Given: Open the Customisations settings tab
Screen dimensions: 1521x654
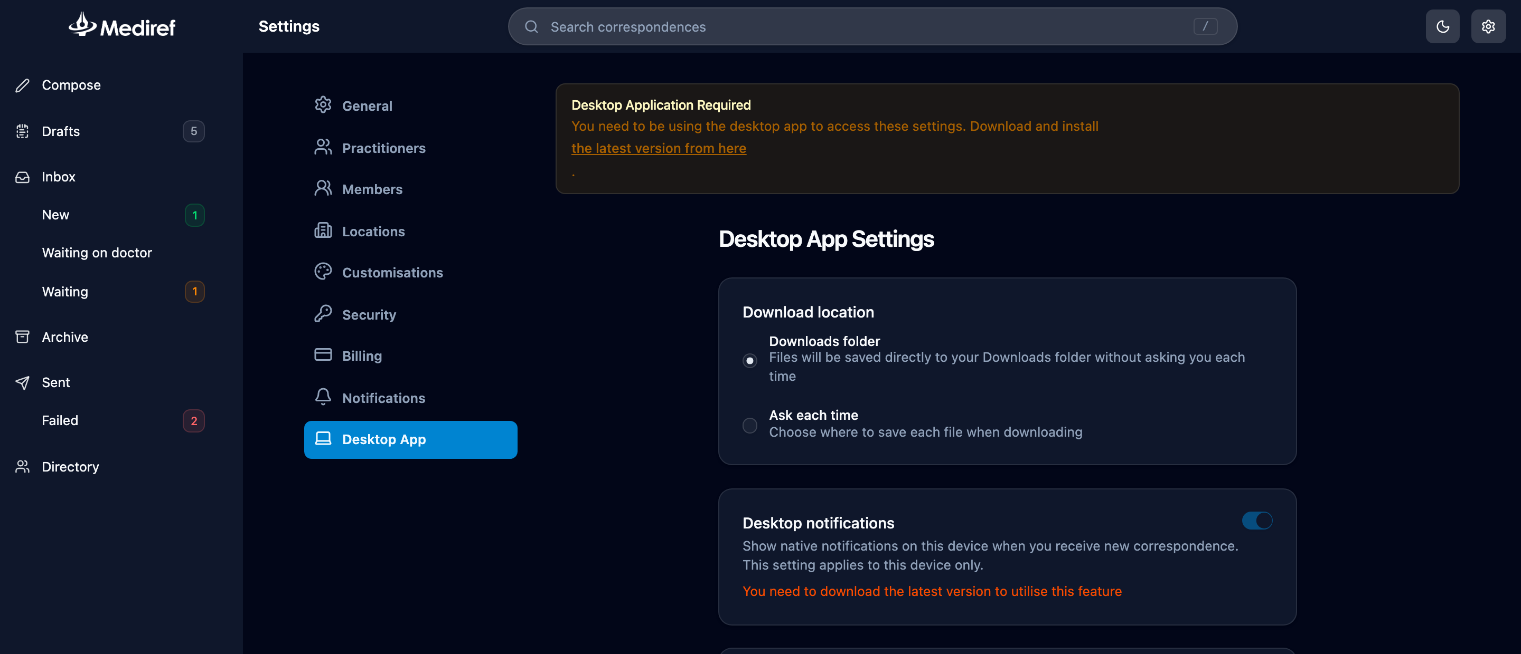Looking at the screenshot, I should click(x=411, y=273).
